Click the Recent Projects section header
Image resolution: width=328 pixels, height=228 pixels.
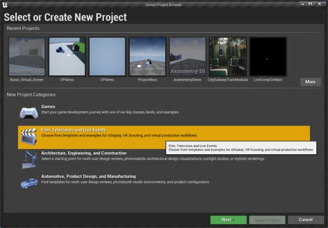pos(23,29)
